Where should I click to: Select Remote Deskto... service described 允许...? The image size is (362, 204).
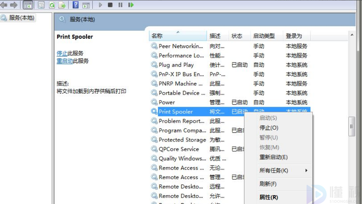coord(197,196)
